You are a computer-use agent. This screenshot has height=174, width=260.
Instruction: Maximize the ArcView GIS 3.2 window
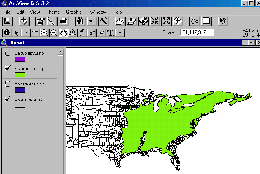click(251, 3)
